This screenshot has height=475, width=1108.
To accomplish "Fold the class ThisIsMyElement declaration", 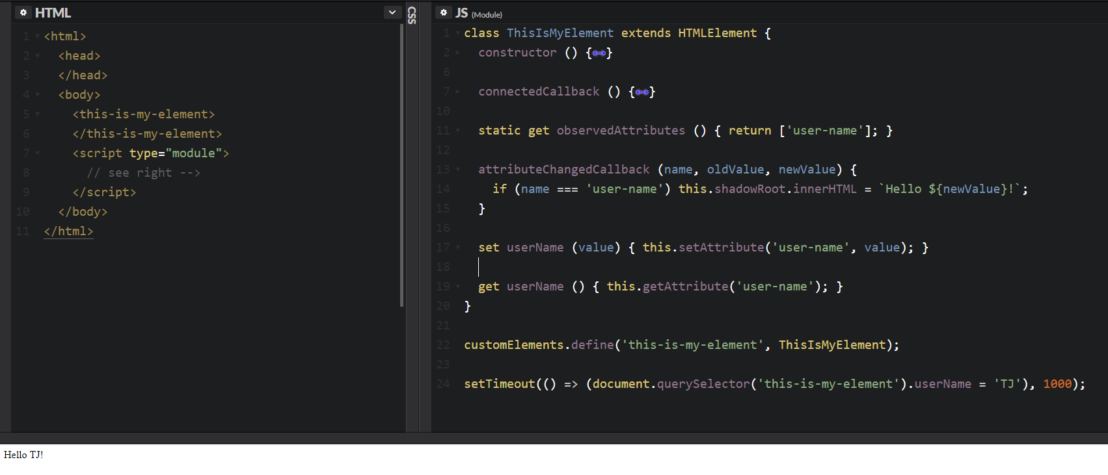I will (x=458, y=33).
